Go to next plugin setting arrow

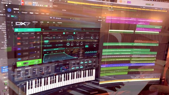tap(18, 12)
